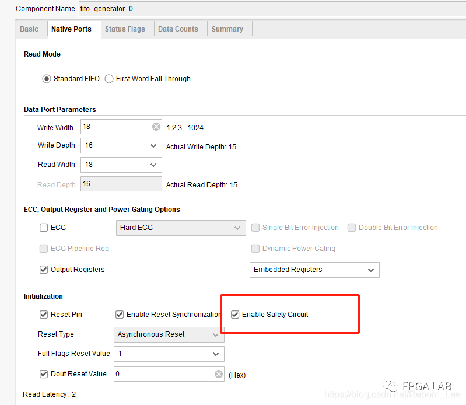The image size is (466, 405).
Task: Expand the Full Flags Reset Value dropdown
Action: pyautogui.click(x=216, y=354)
